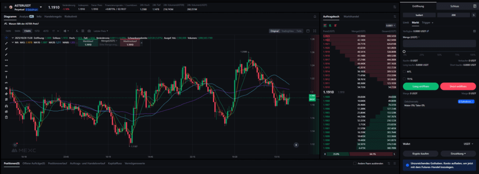Open the Risikolimit tab
479x174 pixels.
click(71, 16)
